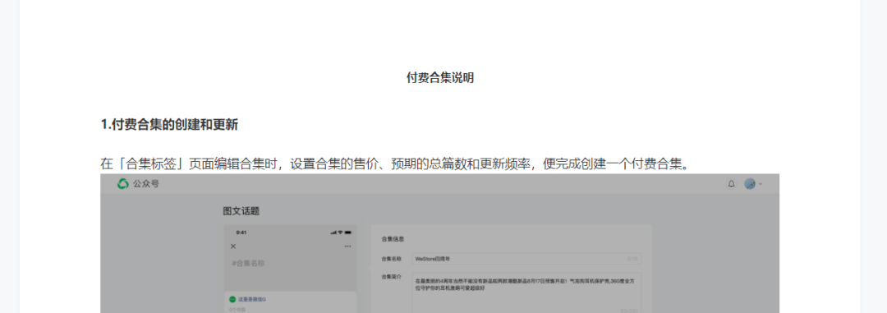Close the phone preview with the X icon
The image size is (887, 313).
[233, 246]
